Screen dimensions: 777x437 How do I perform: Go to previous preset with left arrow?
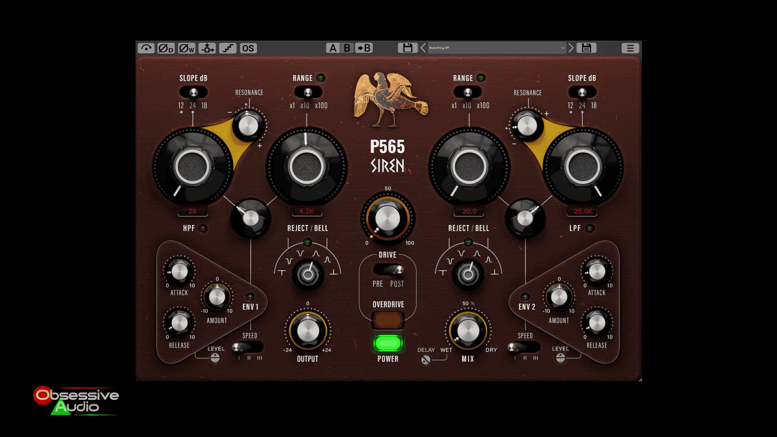pyautogui.click(x=423, y=48)
